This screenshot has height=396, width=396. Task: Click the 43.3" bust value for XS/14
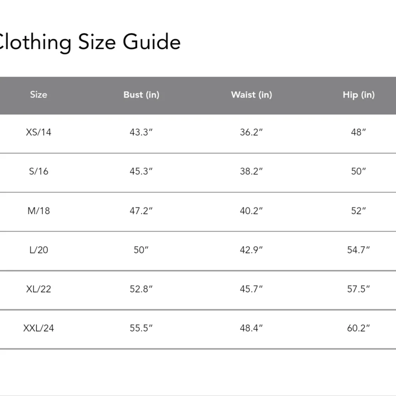tap(141, 132)
